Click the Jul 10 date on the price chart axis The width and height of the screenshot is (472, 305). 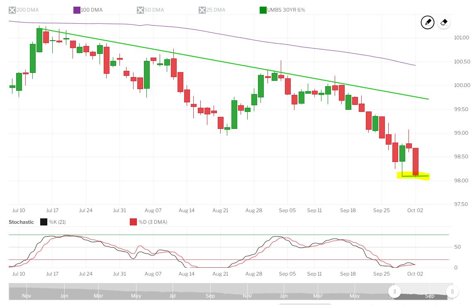(19, 211)
